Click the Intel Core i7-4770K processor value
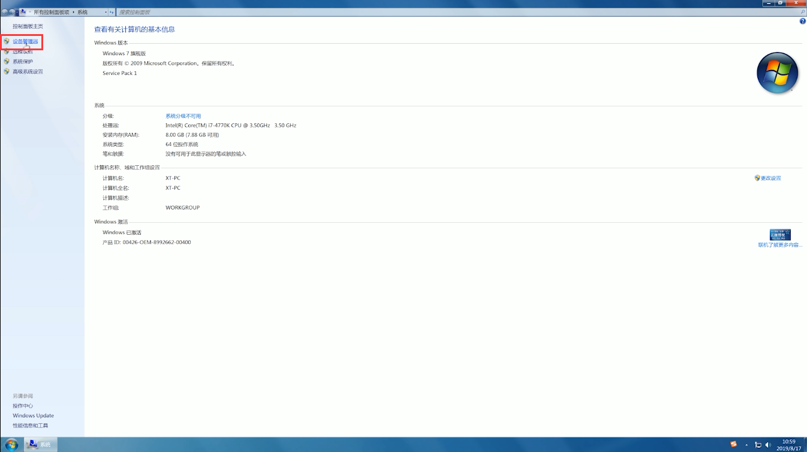The width and height of the screenshot is (807, 452). point(231,126)
